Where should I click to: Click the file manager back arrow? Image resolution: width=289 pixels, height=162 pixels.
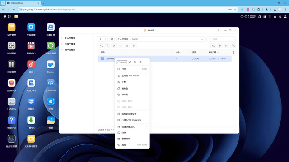(x=100, y=39)
